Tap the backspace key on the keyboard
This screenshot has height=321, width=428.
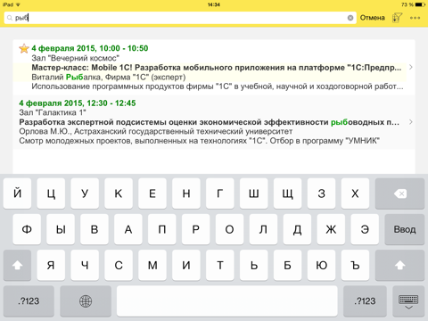(x=399, y=193)
